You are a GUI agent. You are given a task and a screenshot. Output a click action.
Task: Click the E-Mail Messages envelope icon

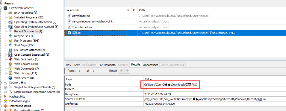(x=5, y=101)
